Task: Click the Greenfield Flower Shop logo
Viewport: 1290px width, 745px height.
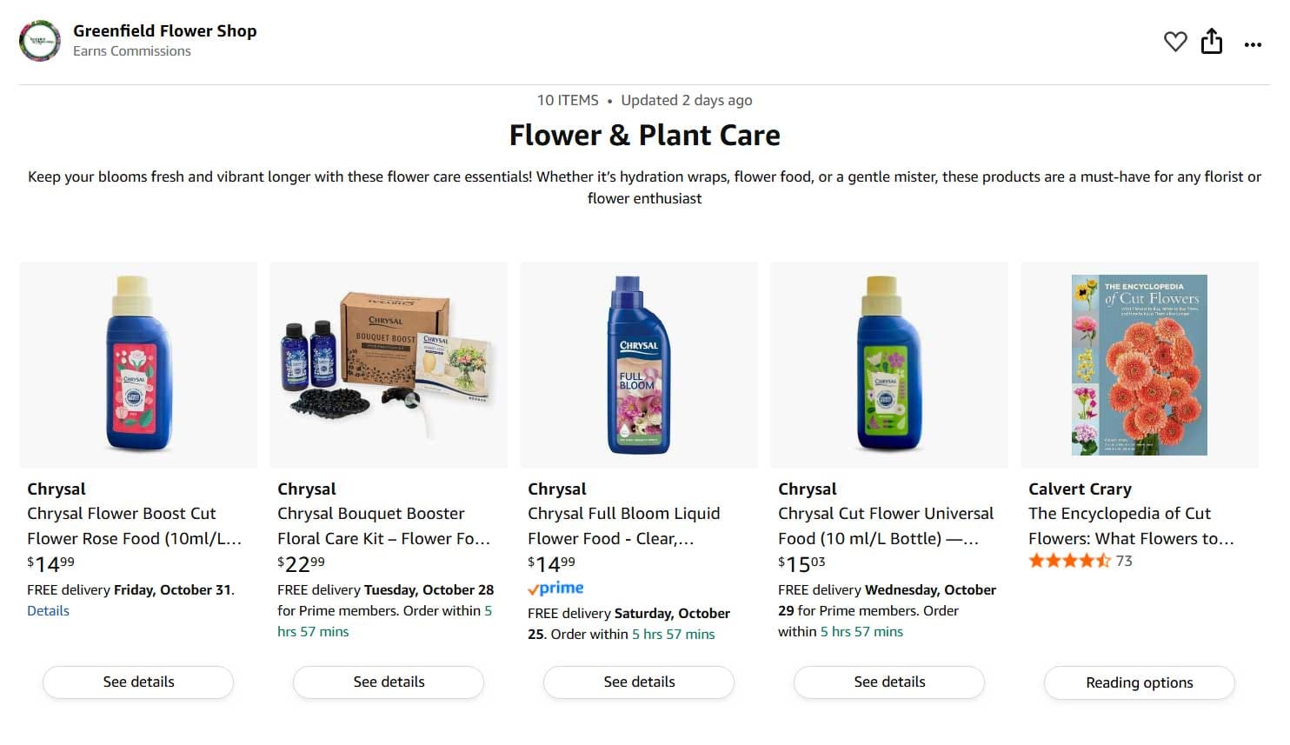Action: tap(39, 40)
